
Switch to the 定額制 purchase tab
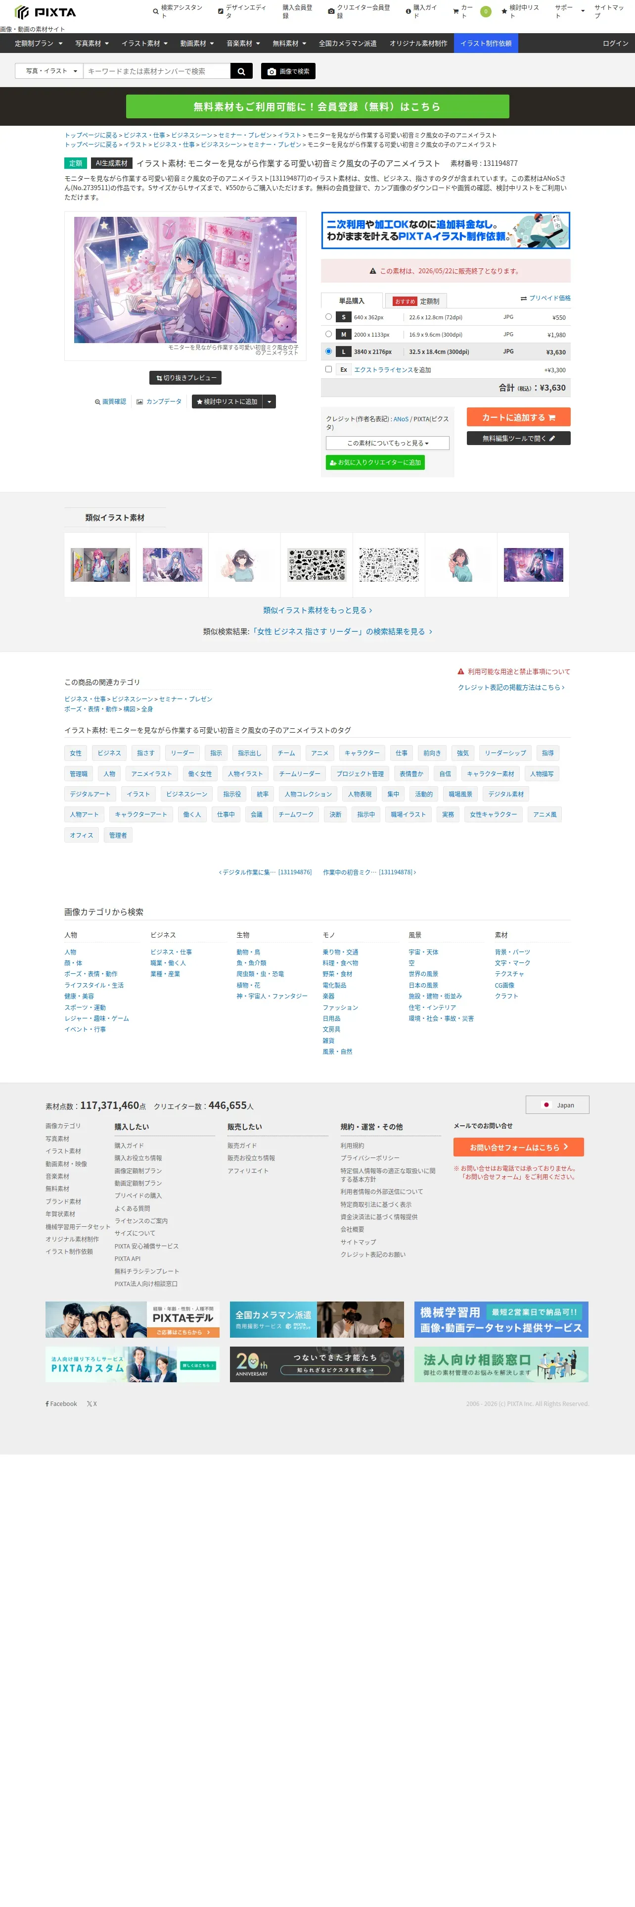pos(417,301)
